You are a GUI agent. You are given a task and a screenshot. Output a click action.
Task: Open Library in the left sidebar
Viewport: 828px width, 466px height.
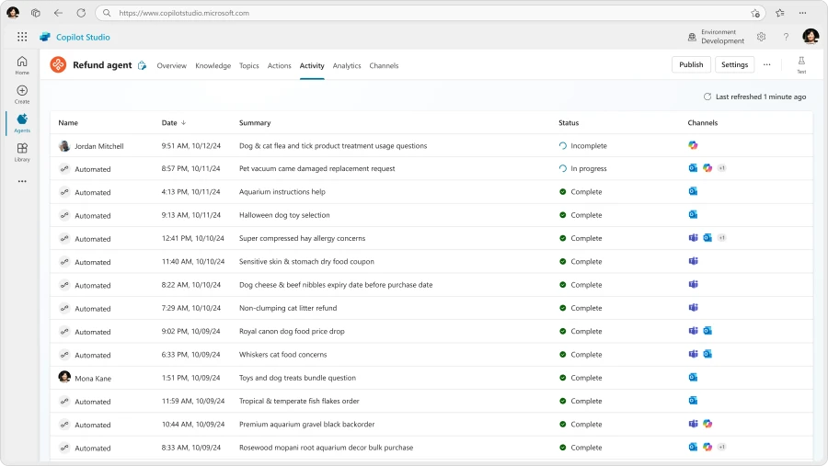[x=22, y=152]
